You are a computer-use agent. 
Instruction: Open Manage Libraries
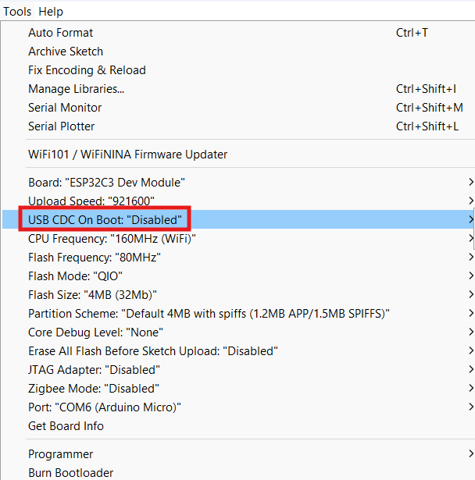click(76, 89)
